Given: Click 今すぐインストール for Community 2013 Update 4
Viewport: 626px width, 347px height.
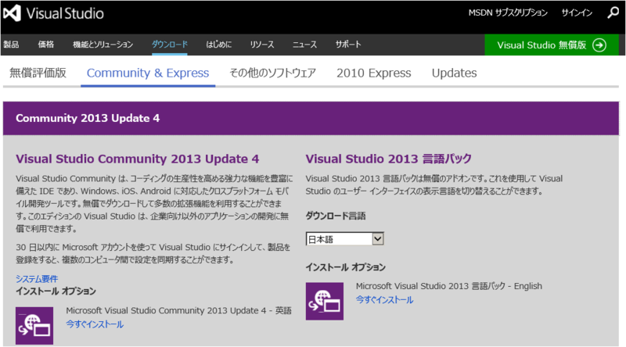Looking at the screenshot, I should point(95,324).
